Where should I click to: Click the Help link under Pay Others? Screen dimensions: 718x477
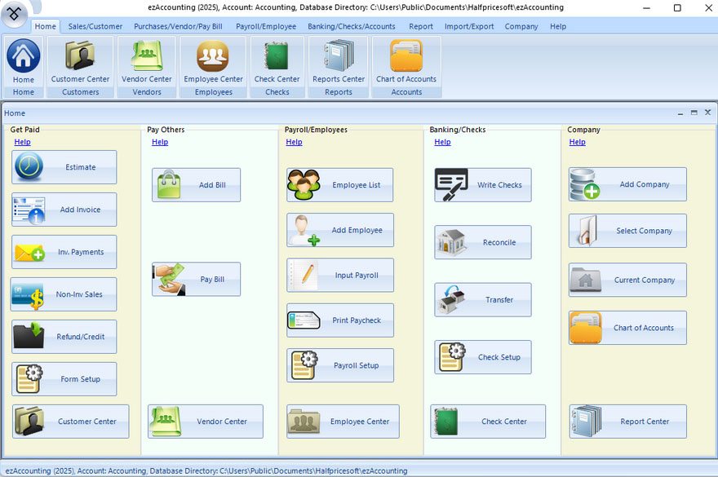(x=160, y=142)
